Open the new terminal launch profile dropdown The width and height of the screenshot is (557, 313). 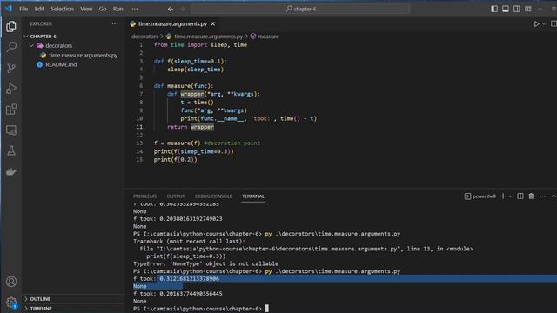(x=510, y=196)
